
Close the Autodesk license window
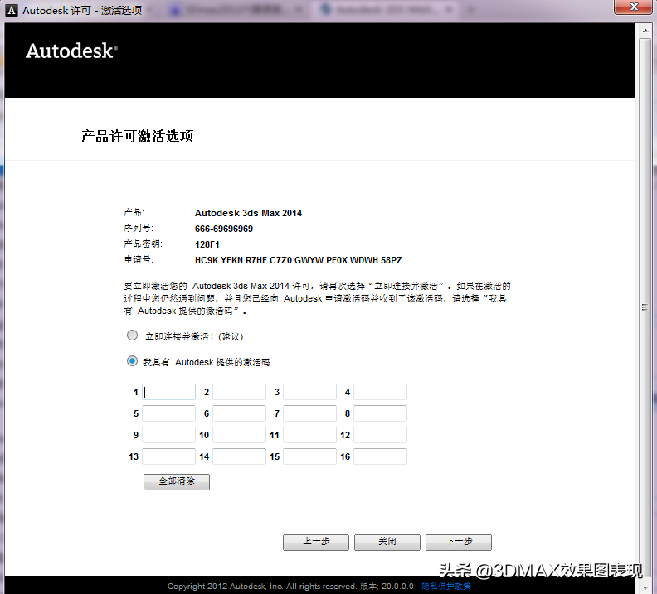tap(634, 7)
